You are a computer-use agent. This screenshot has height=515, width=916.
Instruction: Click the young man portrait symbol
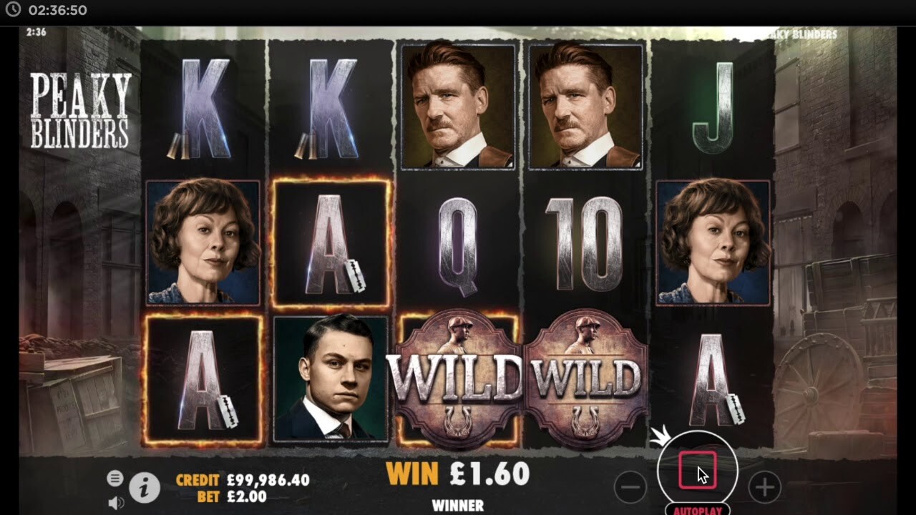coord(331,379)
